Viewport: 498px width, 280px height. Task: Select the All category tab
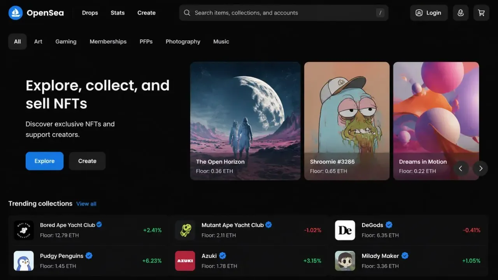(18, 42)
